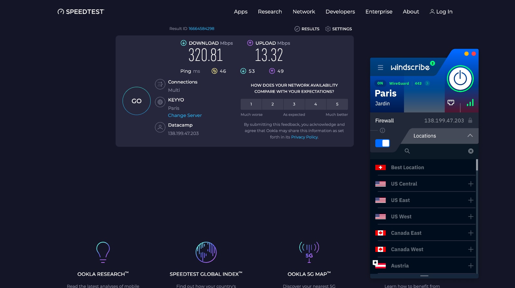Open Speedtest SETTINGS
This screenshot has height=288, width=515.
[x=339, y=29]
